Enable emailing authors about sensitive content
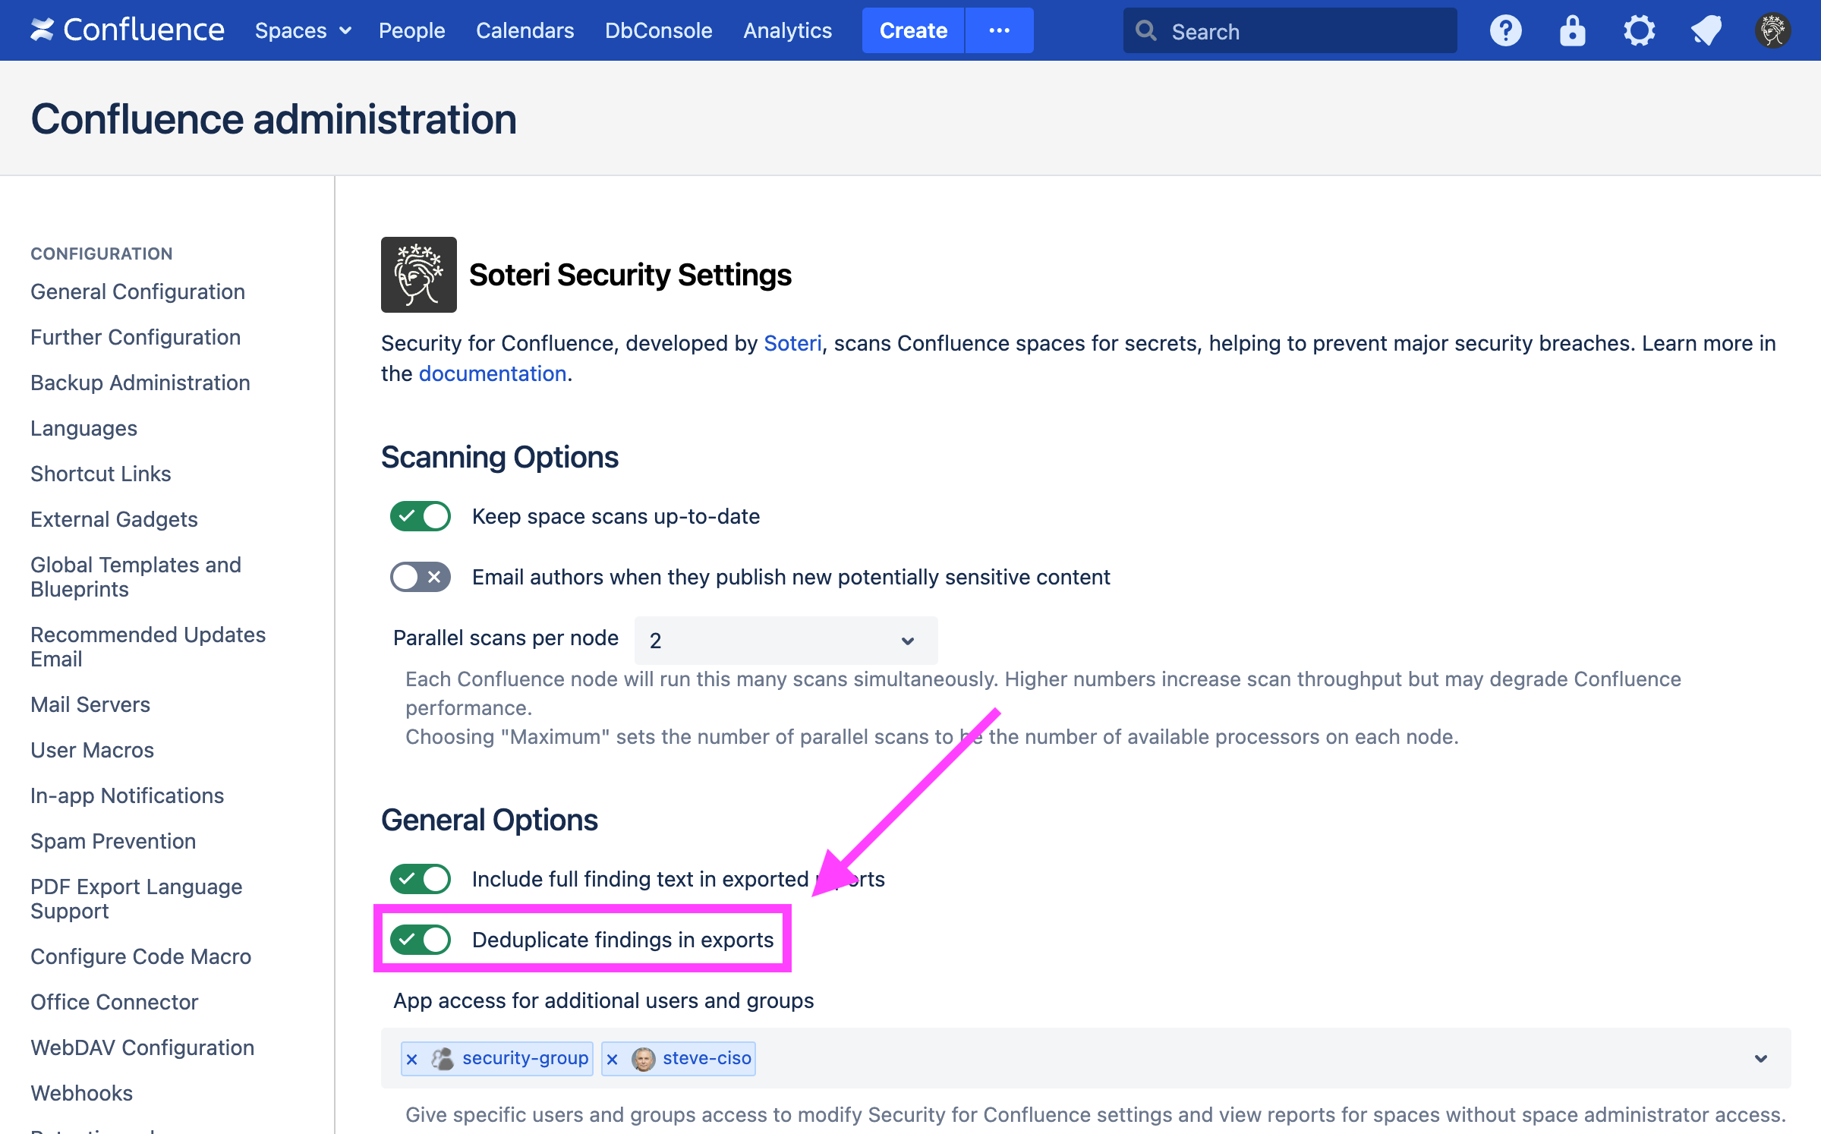Screen dimensions: 1821x1134 tap(420, 577)
